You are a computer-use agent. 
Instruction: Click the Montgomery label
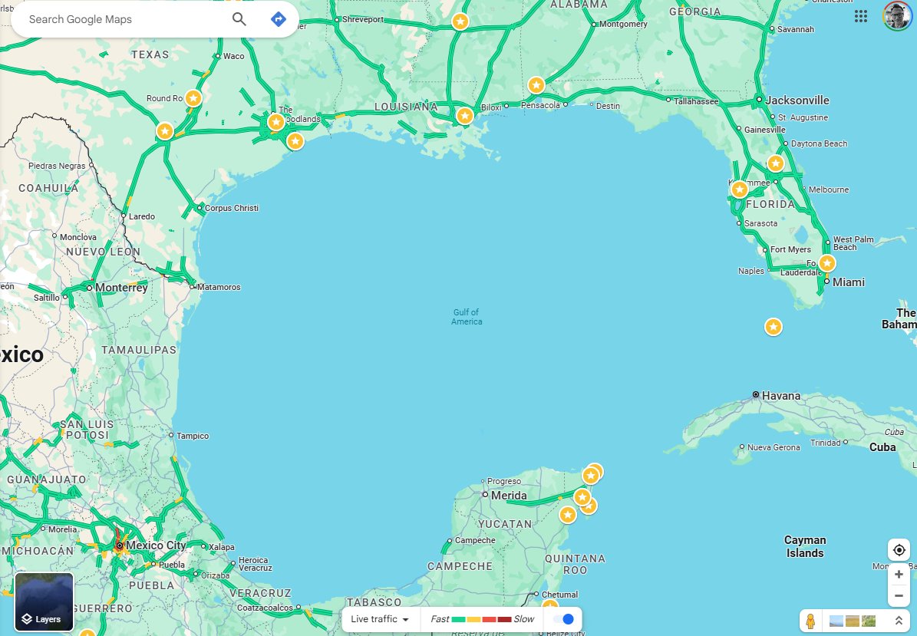pos(623,24)
